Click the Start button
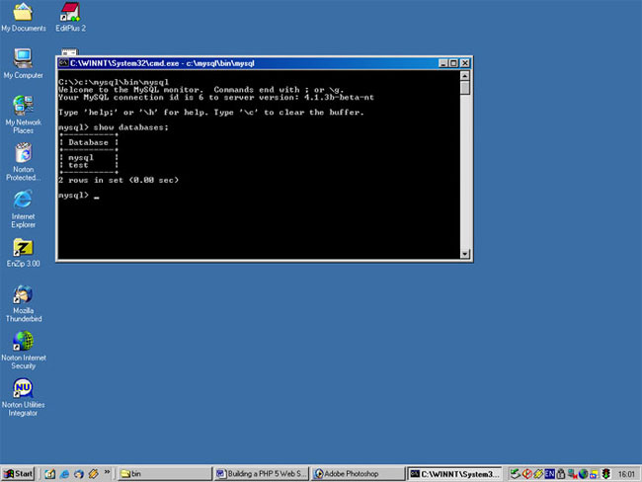 click(x=19, y=473)
